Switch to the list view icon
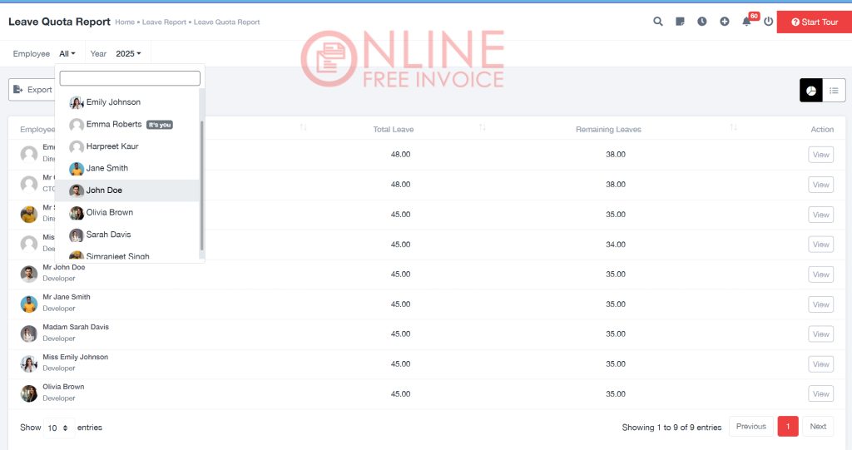This screenshot has height=450, width=852. 834,90
